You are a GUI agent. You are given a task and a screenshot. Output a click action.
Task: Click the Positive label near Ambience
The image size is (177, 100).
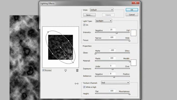click(126, 74)
